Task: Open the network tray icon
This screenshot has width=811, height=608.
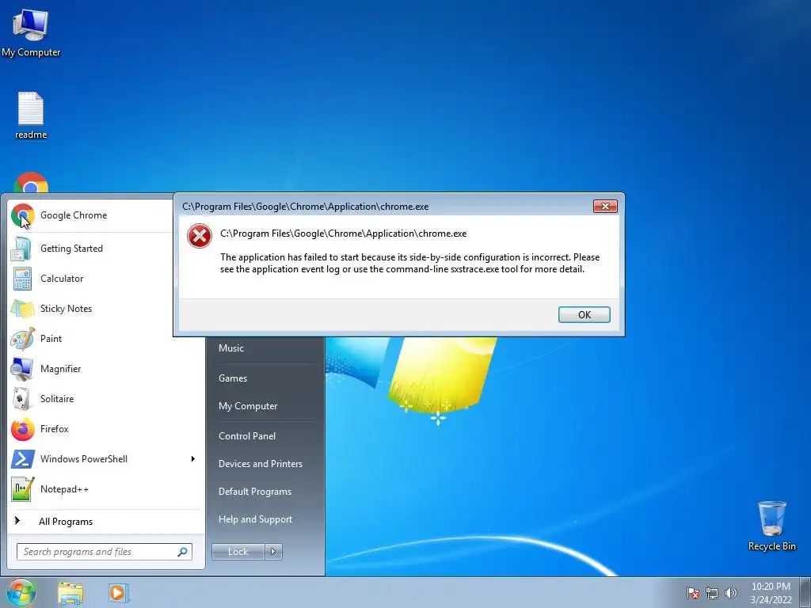Action: point(712,593)
